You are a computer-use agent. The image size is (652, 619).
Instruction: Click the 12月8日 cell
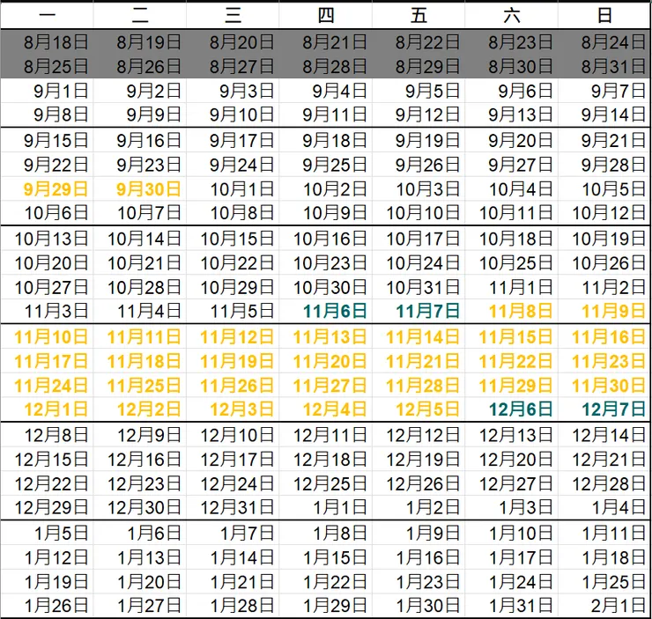47,435
